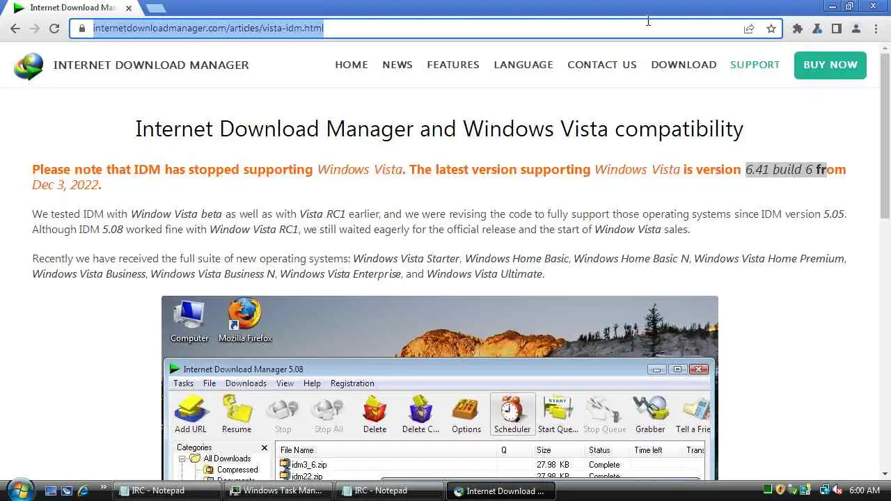The width and height of the screenshot is (891, 501).
Task: Reload the page with the refresh icon
Action: click(54, 29)
